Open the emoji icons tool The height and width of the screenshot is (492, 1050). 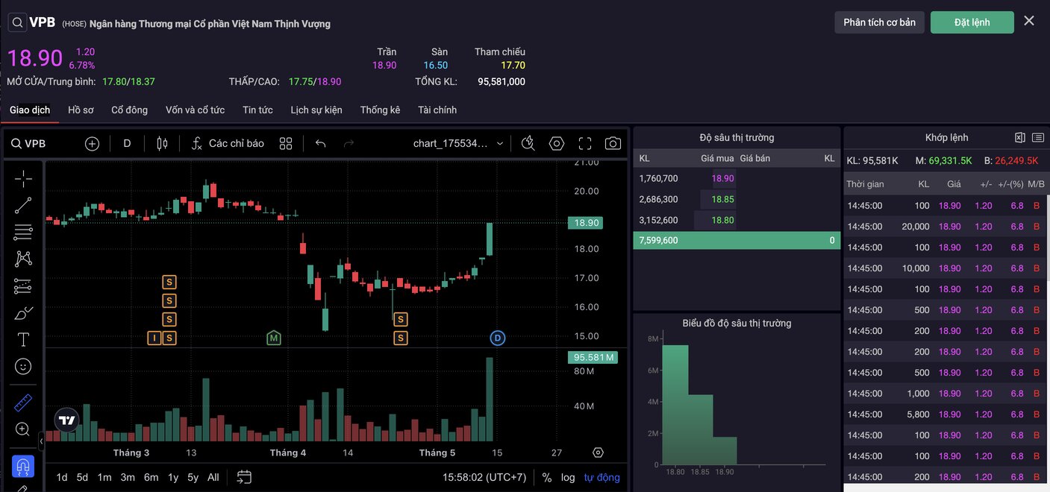click(23, 366)
